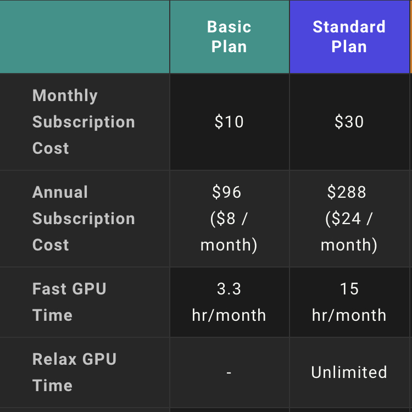
Task: Select the Monthly Subscription Cost row label
Action: [83, 121]
